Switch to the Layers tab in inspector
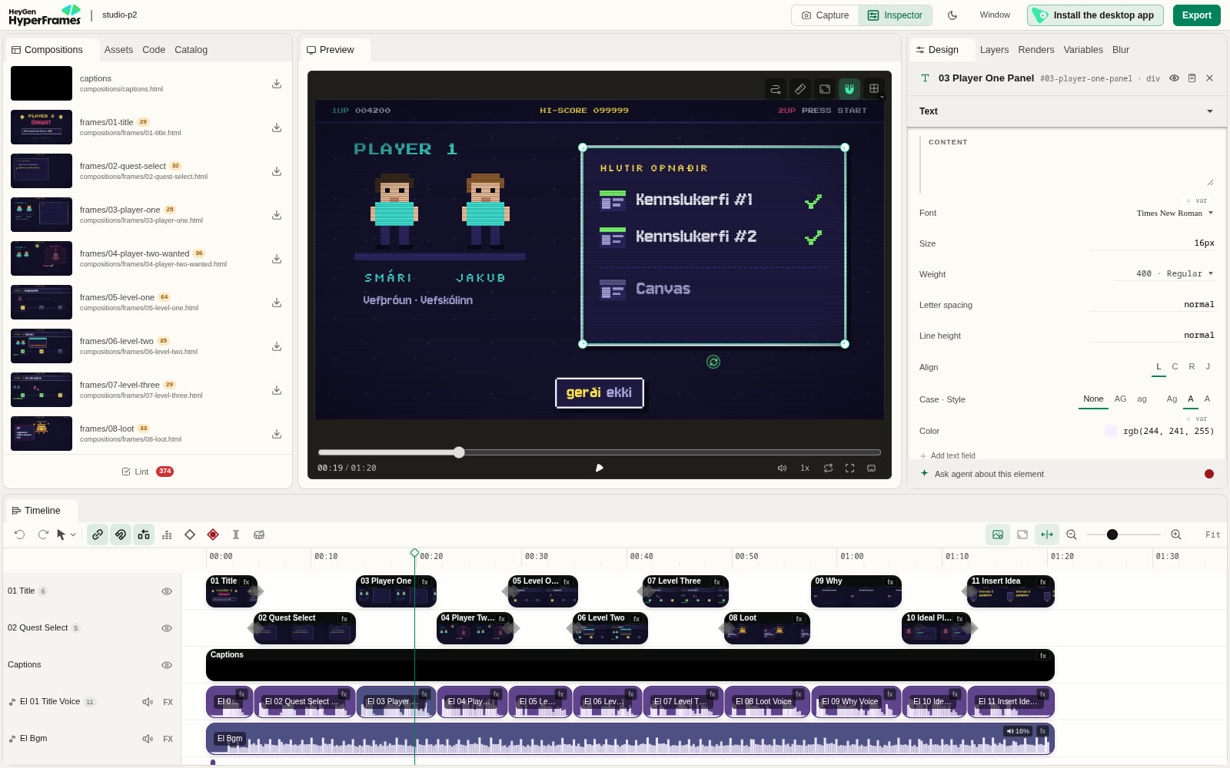The width and height of the screenshot is (1230, 768). click(x=994, y=50)
